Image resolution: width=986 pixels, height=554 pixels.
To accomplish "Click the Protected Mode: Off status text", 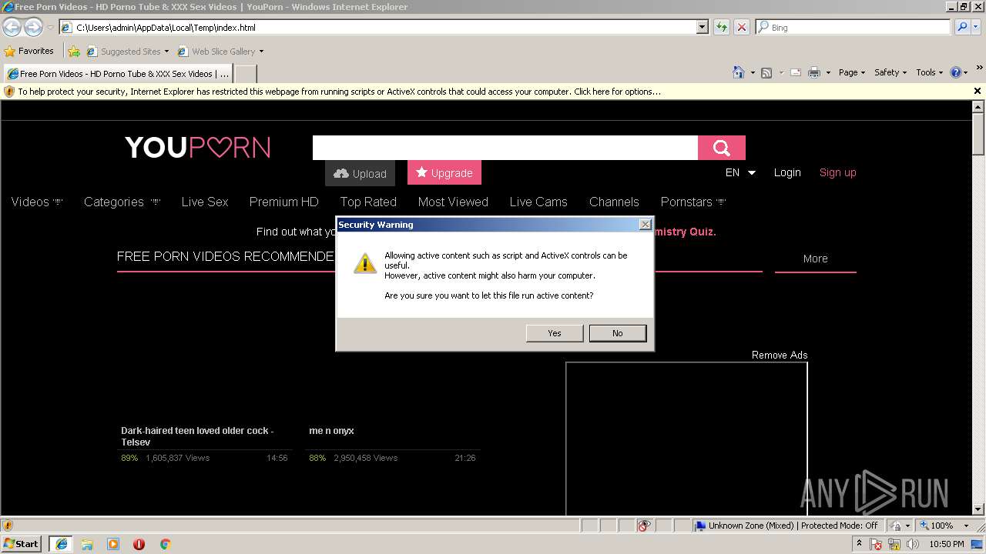I will coord(839,526).
